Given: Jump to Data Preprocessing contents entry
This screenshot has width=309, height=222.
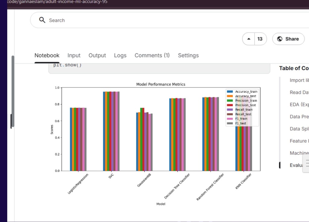Looking at the screenshot, I should 299,117.
